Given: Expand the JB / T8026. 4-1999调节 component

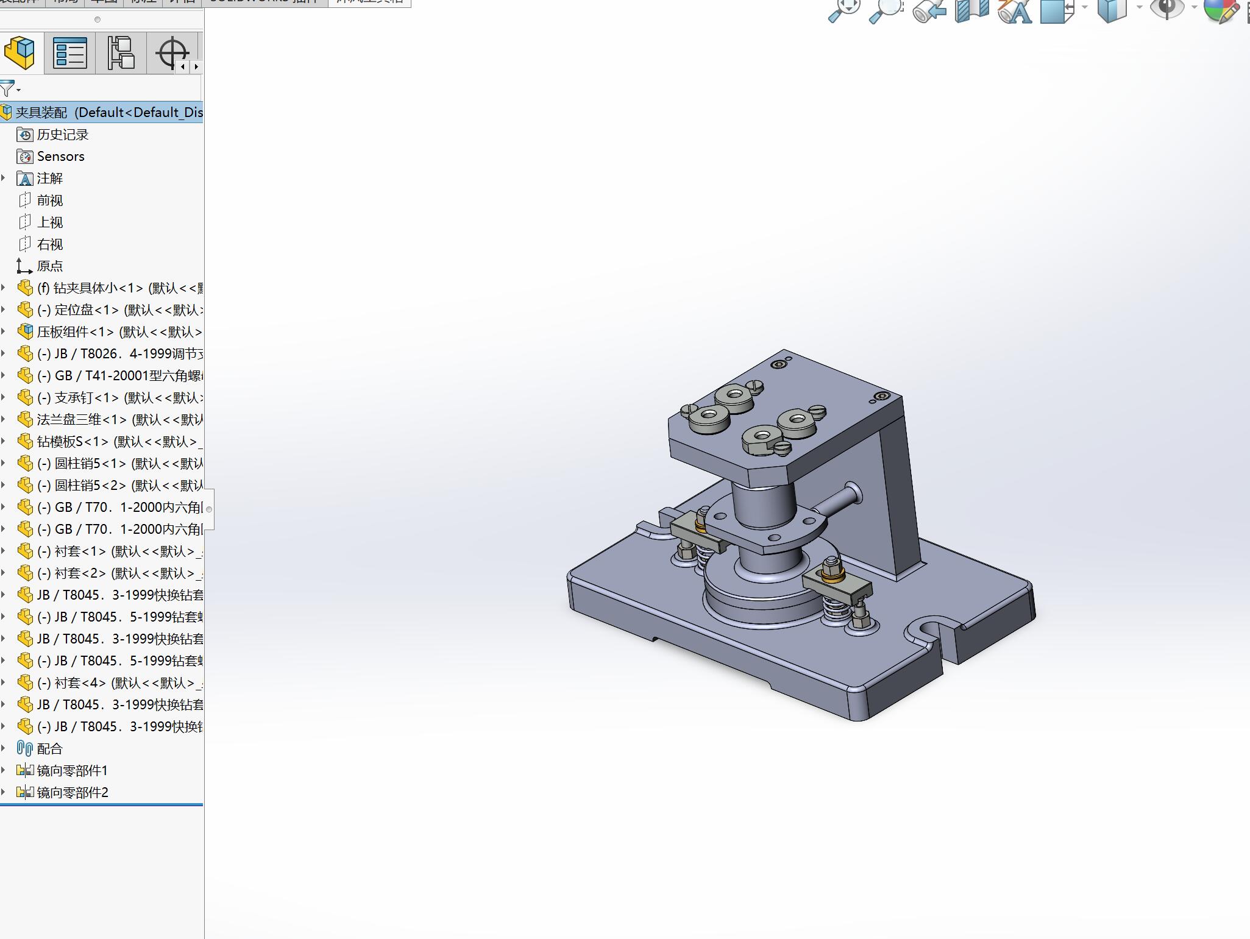Looking at the screenshot, I should point(4,353).
